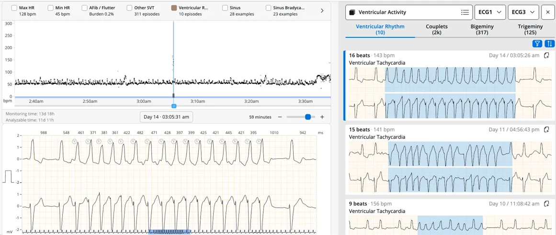Click the 16 beats · 143 bpm label
The width and height of the screenshot is (556, 235).
pyautogui.click(x=372, y=56)
